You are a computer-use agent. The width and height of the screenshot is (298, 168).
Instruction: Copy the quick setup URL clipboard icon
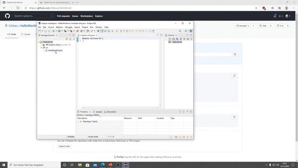[x=235, y=54]
